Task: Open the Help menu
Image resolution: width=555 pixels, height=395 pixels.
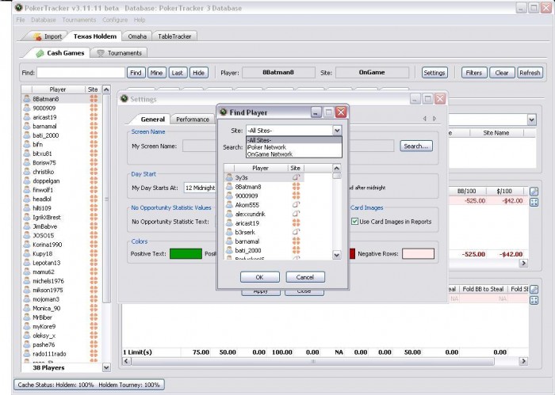Action: 140,20
